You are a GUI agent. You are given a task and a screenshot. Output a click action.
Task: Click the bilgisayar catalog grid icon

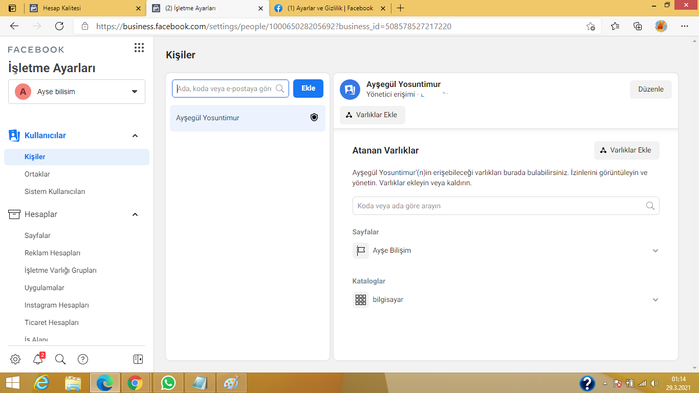point(361,300)
